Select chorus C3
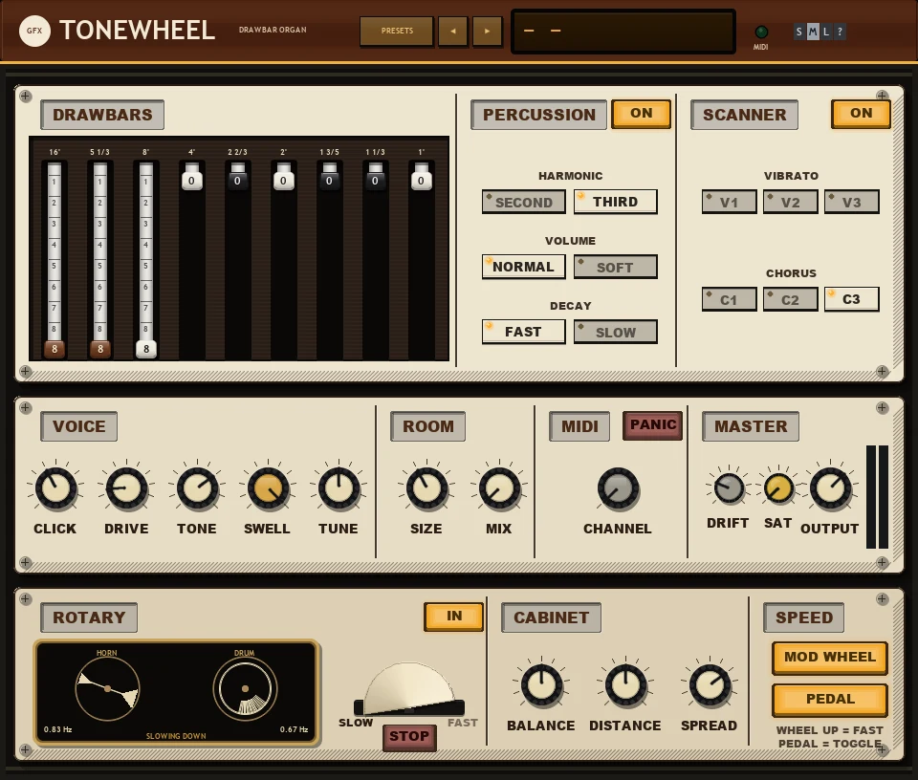The height and width of the screenshot is (780, 918). 852,299
